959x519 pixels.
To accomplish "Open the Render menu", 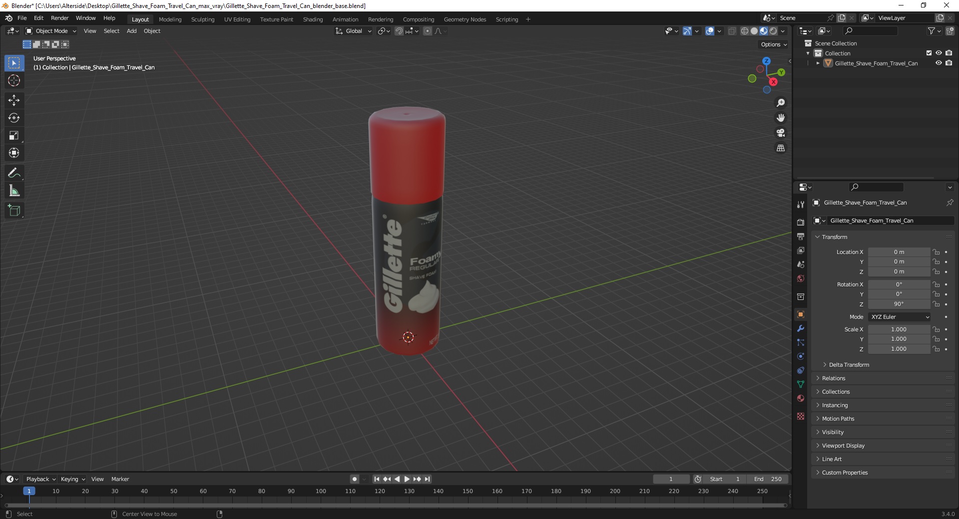I will 60,18.
